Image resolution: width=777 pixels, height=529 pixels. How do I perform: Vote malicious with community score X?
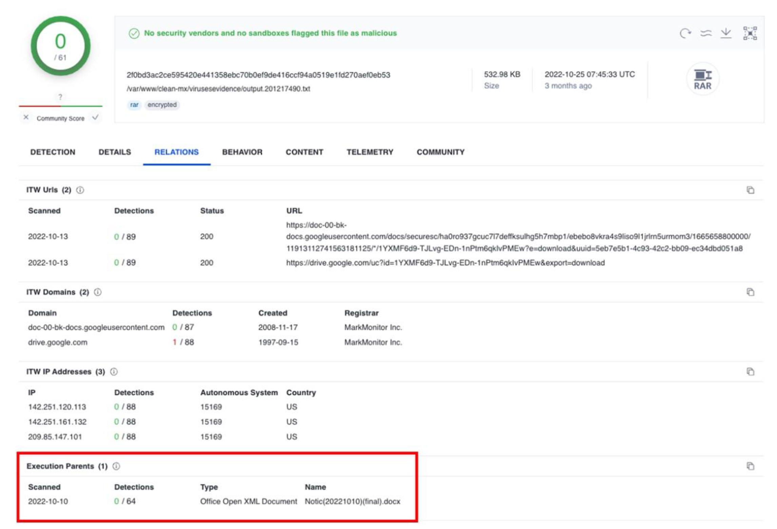click(x=26, y=117)
